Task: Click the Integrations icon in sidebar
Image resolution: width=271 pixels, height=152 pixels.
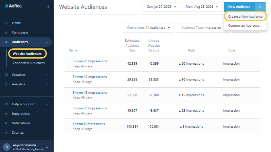Action: tap(6, 114)
